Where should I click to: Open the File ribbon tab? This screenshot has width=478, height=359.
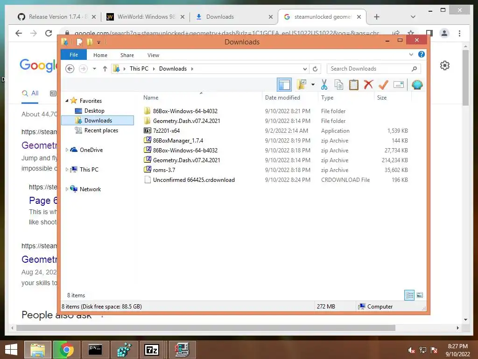[x=74, y=55]
